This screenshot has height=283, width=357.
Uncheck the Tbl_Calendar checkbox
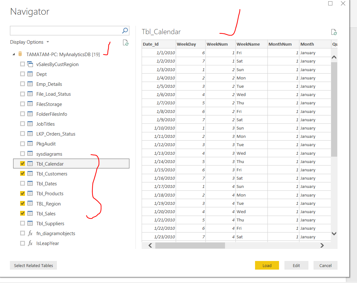(x=22, y=164)
